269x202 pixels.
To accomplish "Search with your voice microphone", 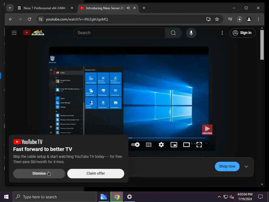I will pos(191,33).
